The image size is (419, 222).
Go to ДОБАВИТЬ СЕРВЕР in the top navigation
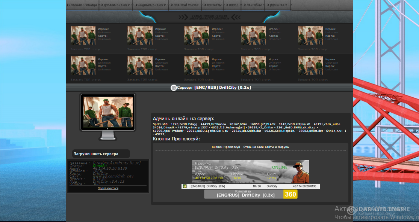pyautogui.click(x=115, y=5)
